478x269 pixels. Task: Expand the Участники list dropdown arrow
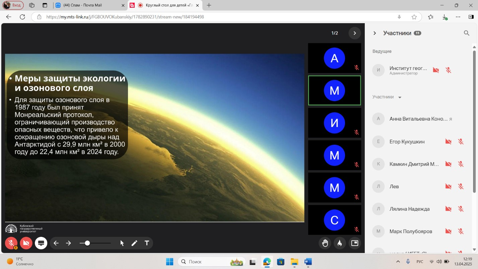pos(400,97)
